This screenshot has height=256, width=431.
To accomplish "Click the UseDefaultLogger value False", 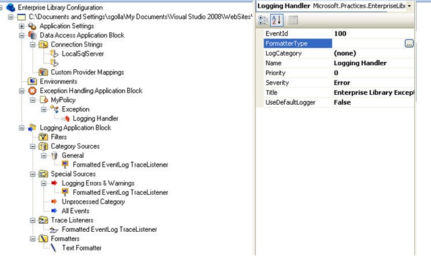I will 373,102.
